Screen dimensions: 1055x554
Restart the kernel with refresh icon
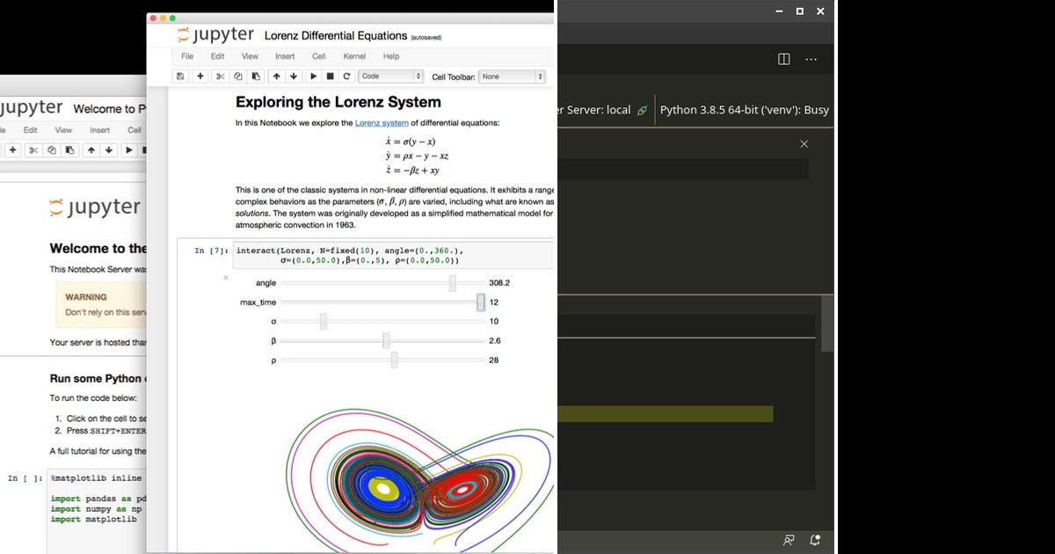point(346,77)
